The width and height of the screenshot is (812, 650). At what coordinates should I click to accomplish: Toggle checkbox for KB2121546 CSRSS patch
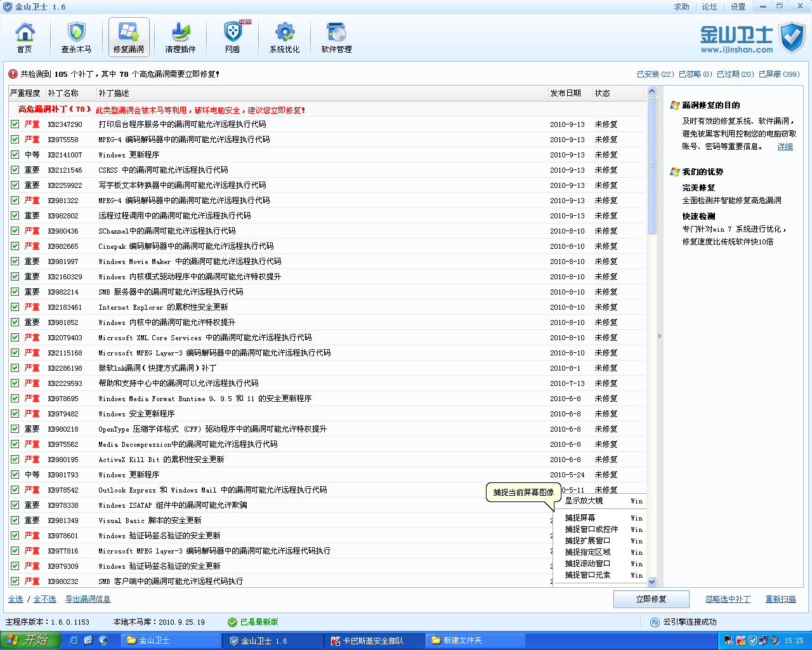click(x=15, y=170)
